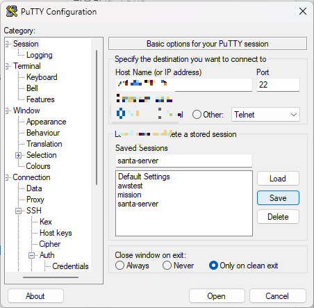Collapse the Terminal category node
The width and height of the screenshot is (314, 308).
[7, 66]
